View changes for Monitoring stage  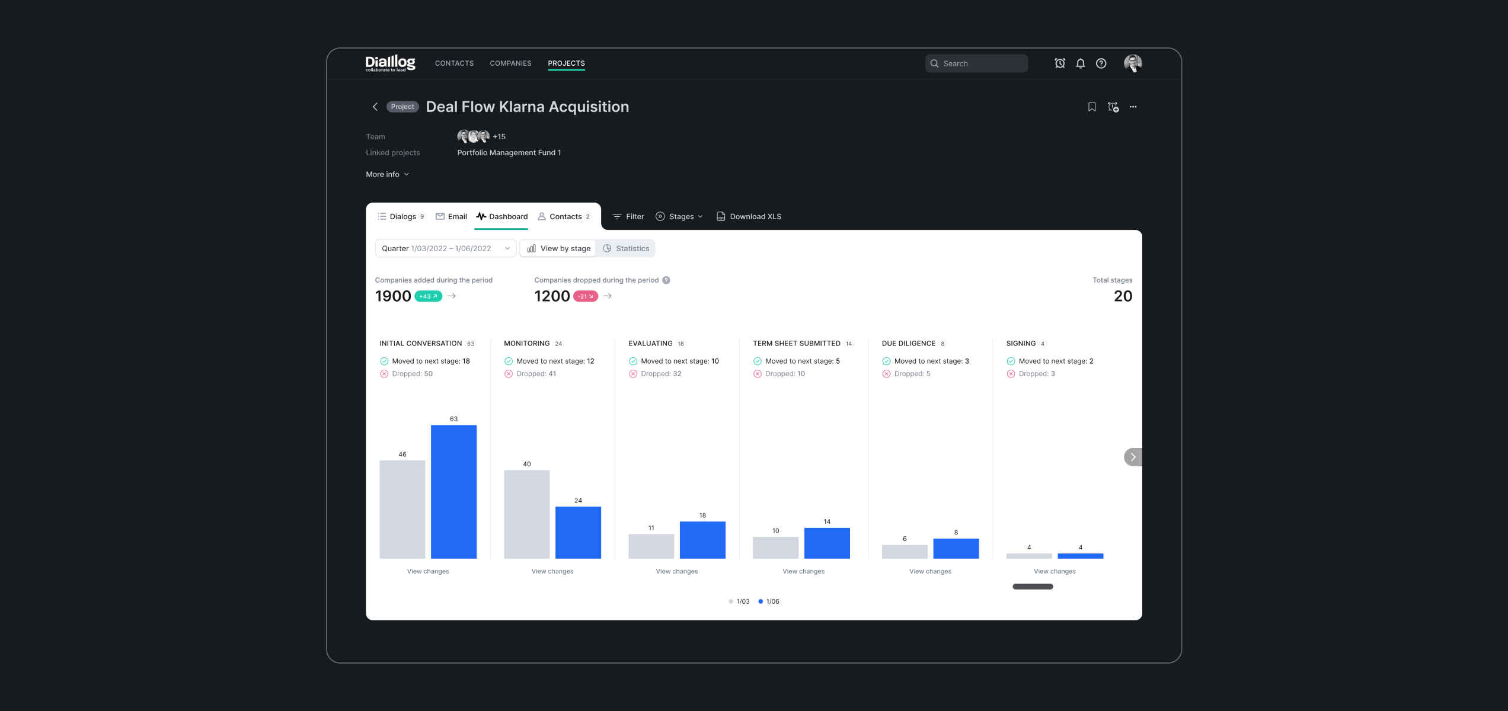(x=552, y=571)
